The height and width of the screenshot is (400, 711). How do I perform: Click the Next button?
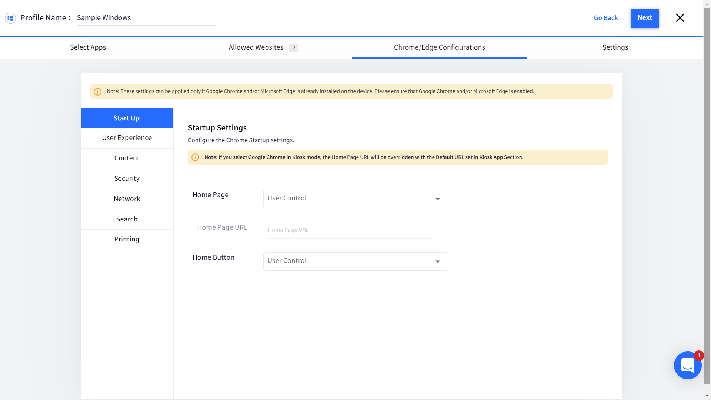click(644, 18)
